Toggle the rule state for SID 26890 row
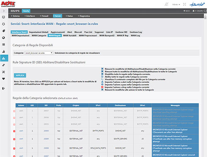The height and width of the screenshot is (157, 207). click(x=14, y=131)
